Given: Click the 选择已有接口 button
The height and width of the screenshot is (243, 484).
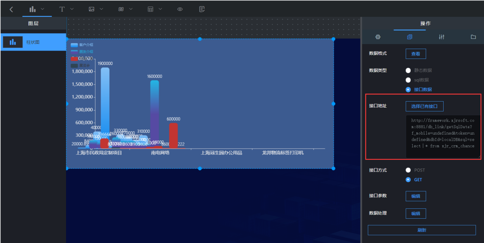Looking at the screenshot, I should coord(424,106).
